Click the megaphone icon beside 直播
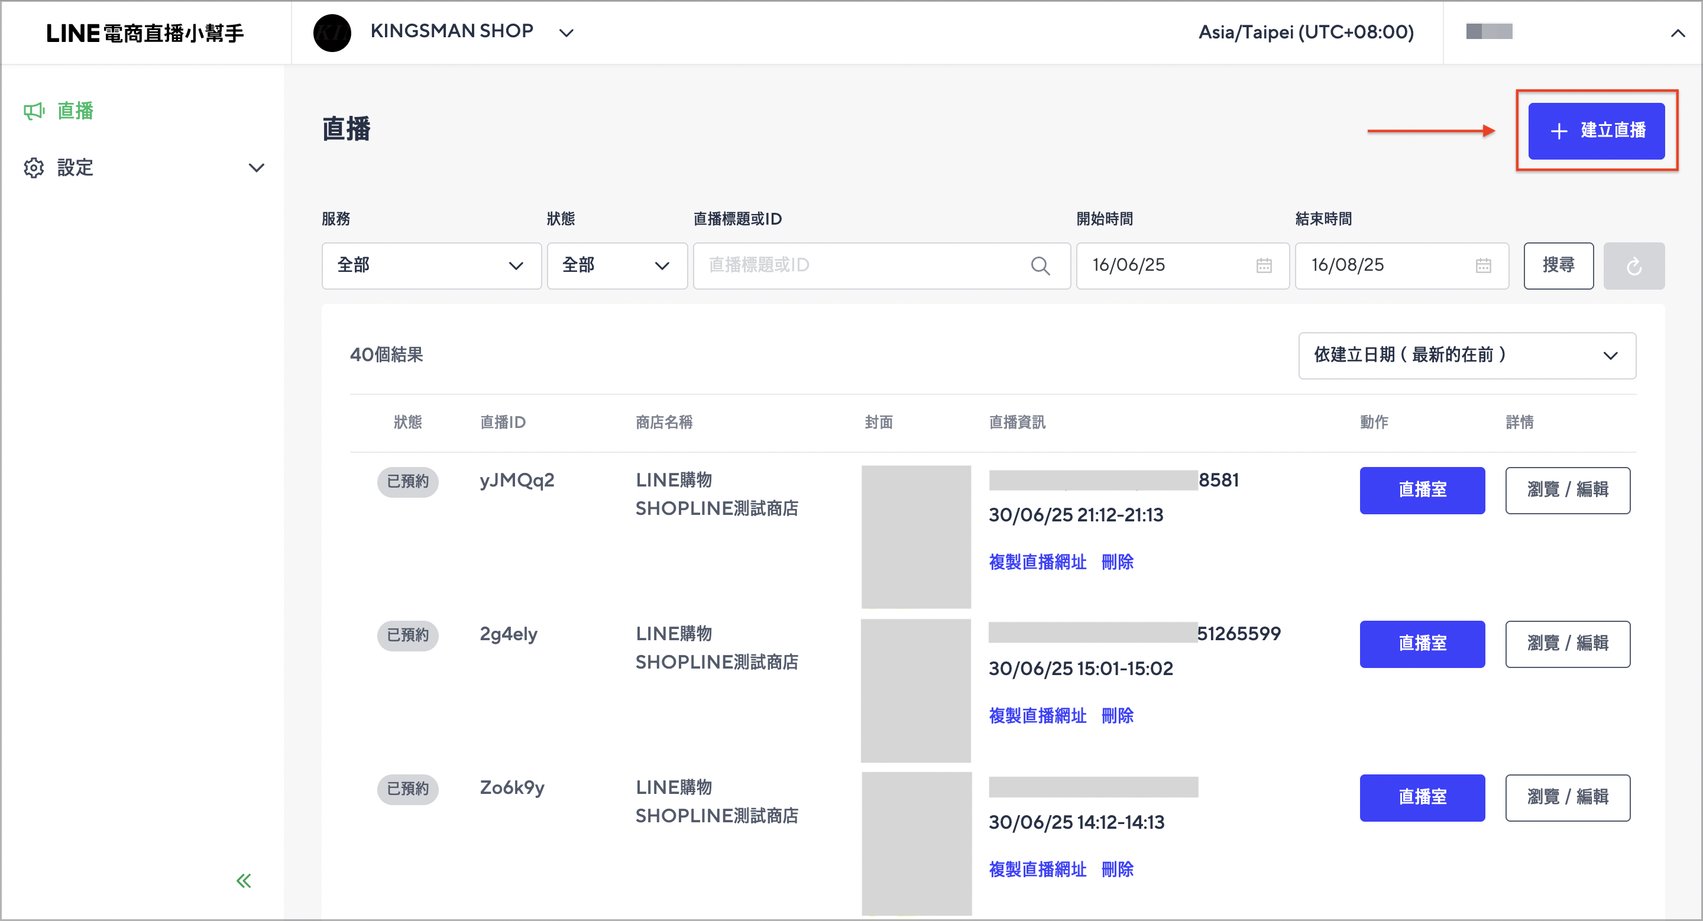Image resolution: width=1703 pixels, height=921 pixels. 33,111
